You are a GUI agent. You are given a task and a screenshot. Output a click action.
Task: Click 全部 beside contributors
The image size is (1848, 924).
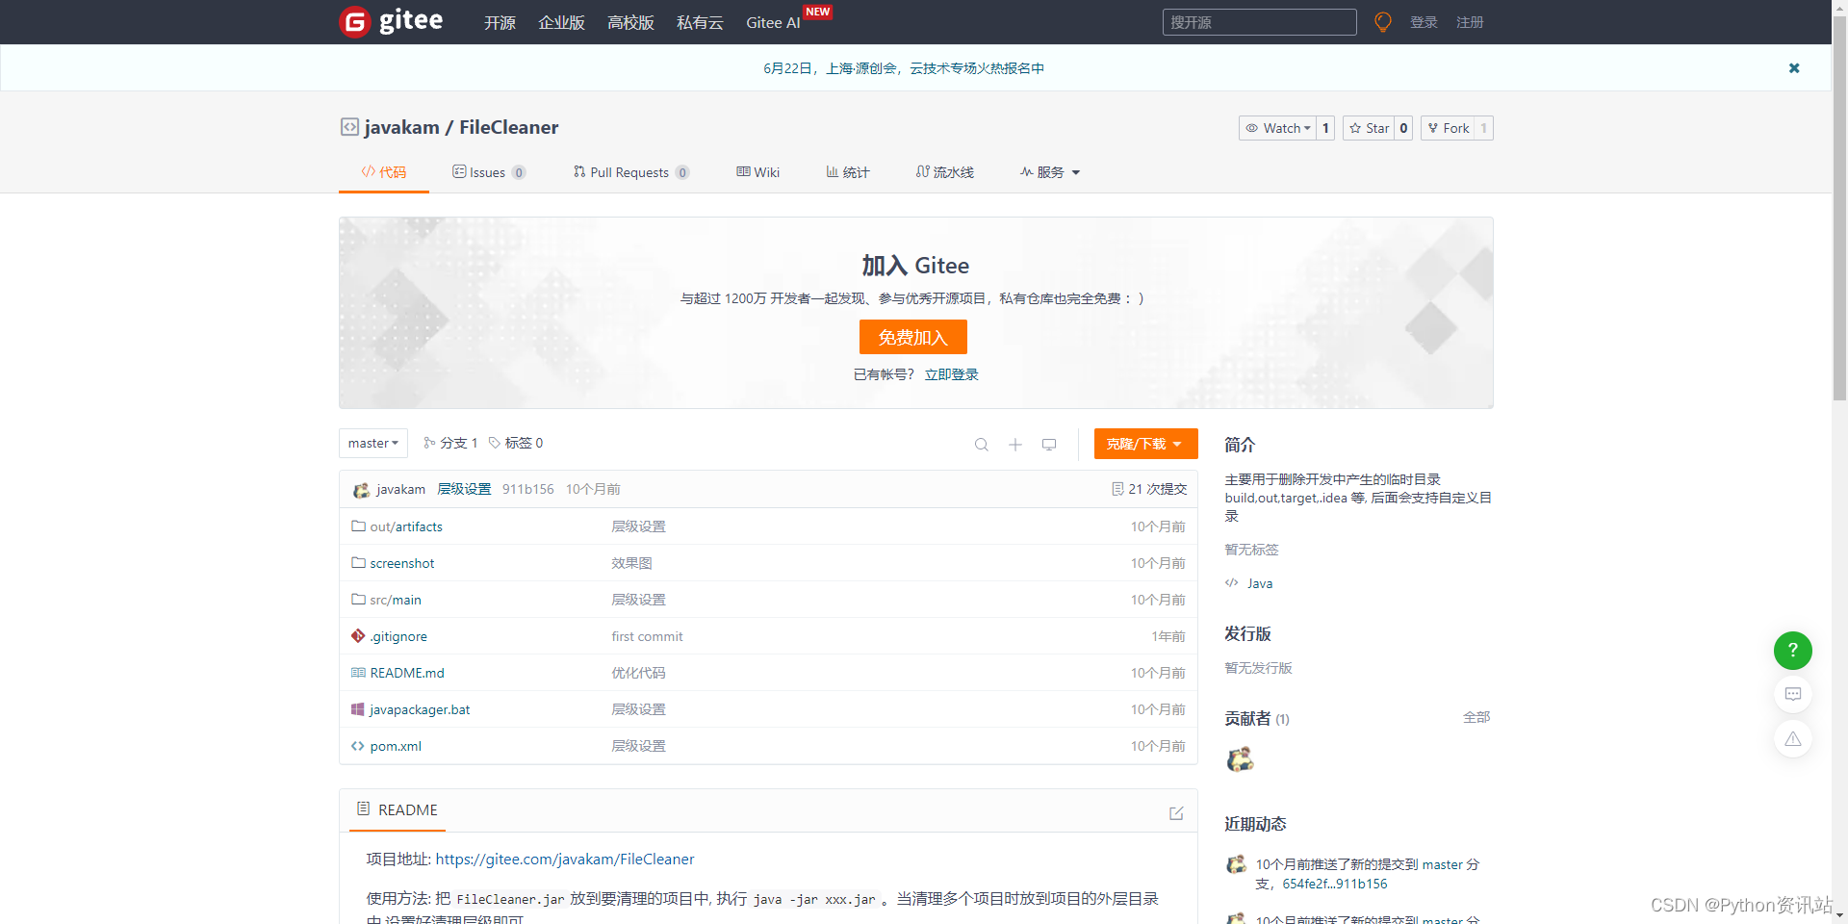click(x=1476, y=717)
